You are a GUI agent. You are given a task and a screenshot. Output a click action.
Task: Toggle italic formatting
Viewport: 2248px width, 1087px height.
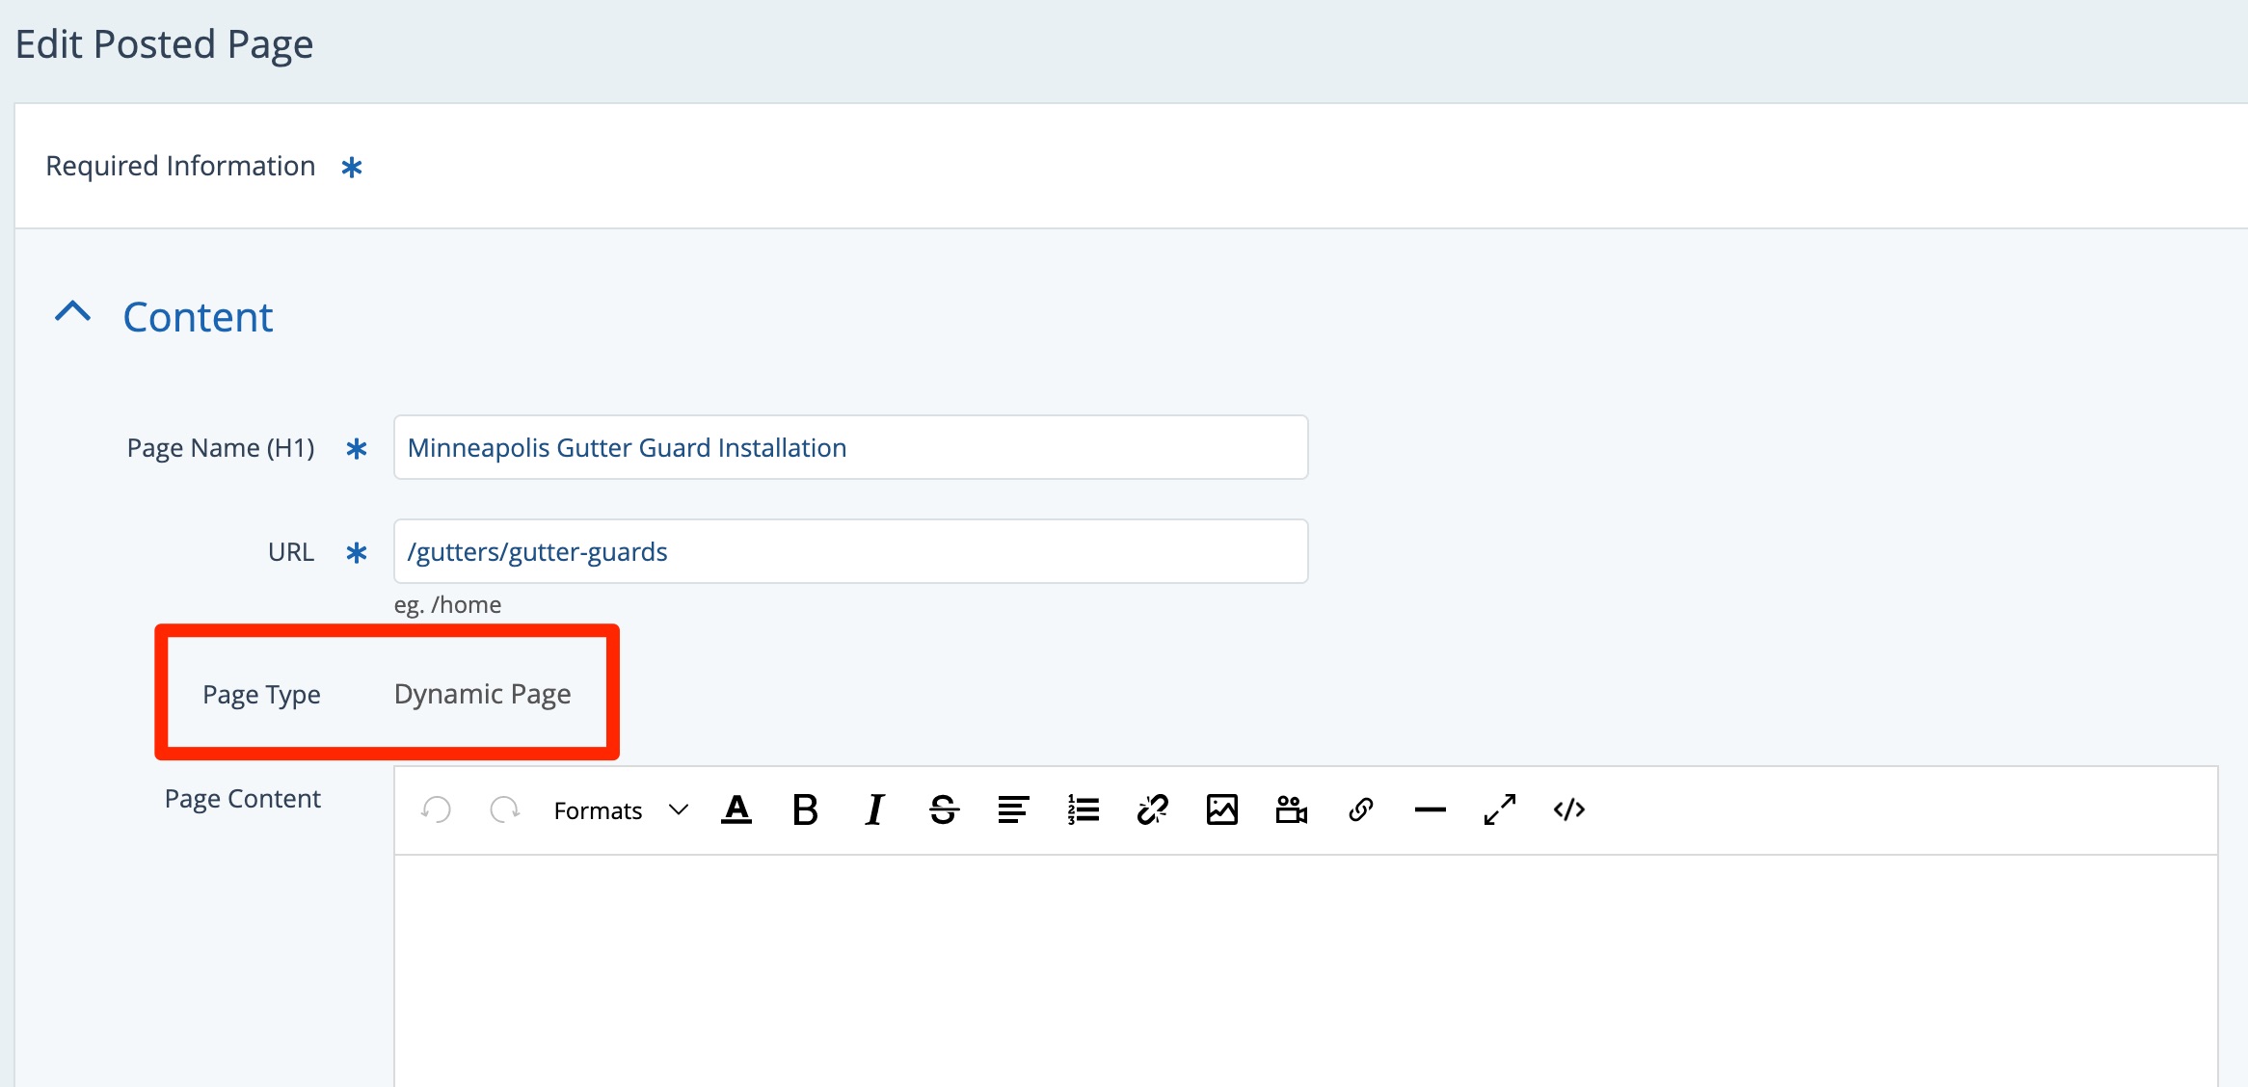874,810
